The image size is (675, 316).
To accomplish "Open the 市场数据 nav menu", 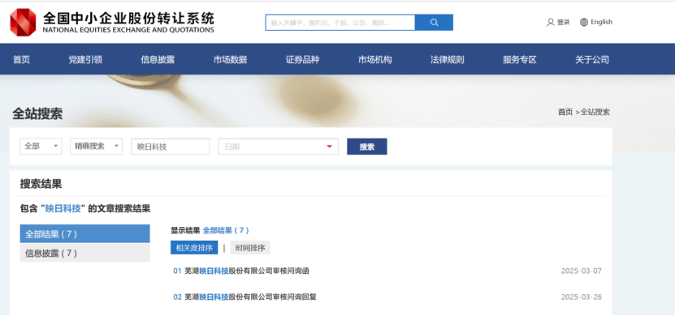I will point(230,60).
